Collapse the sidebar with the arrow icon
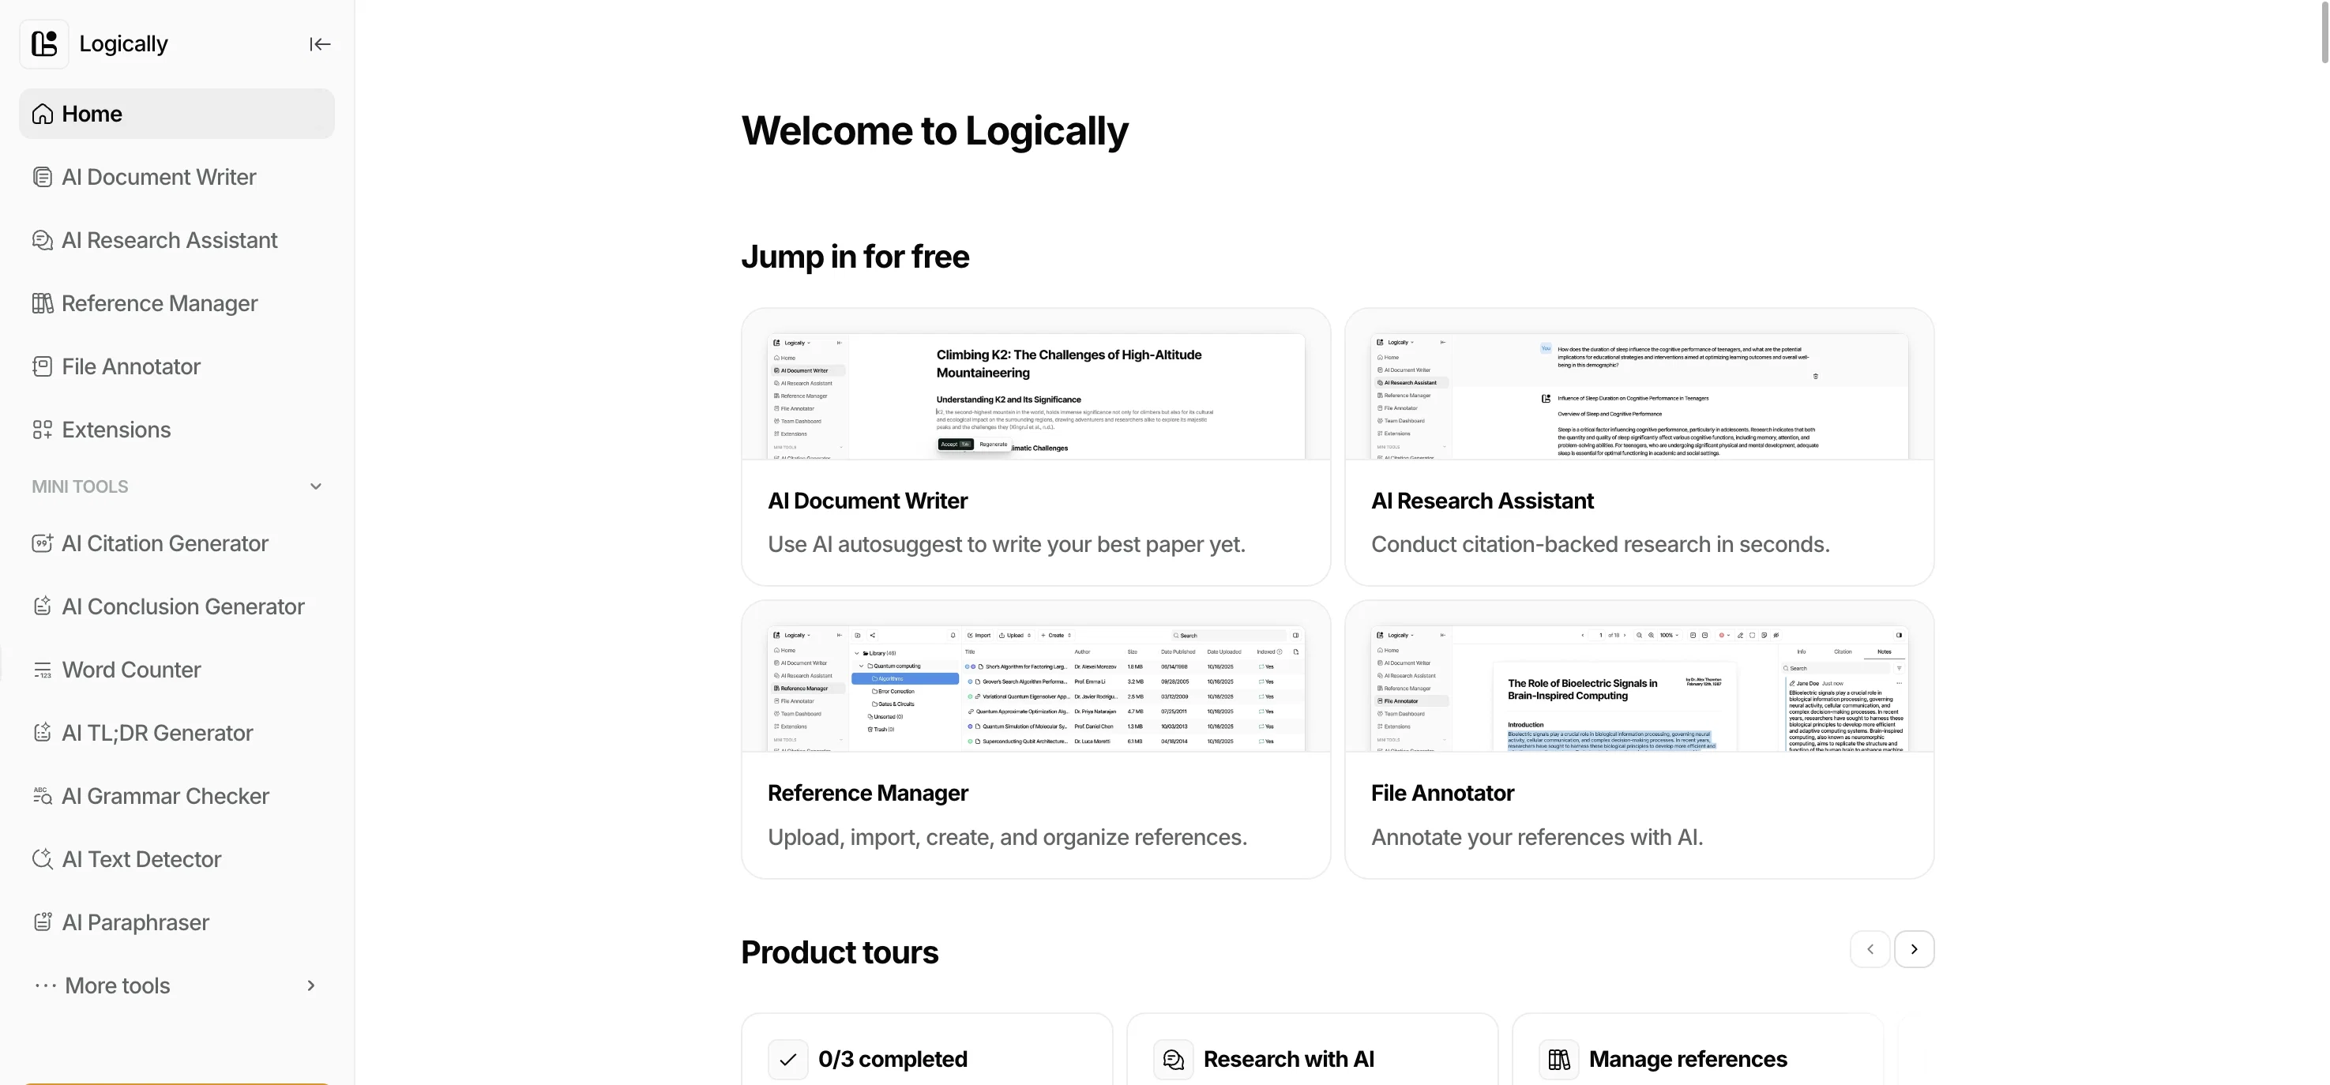This screenshot has height=1085, width=2330. (x=319, y=44)
